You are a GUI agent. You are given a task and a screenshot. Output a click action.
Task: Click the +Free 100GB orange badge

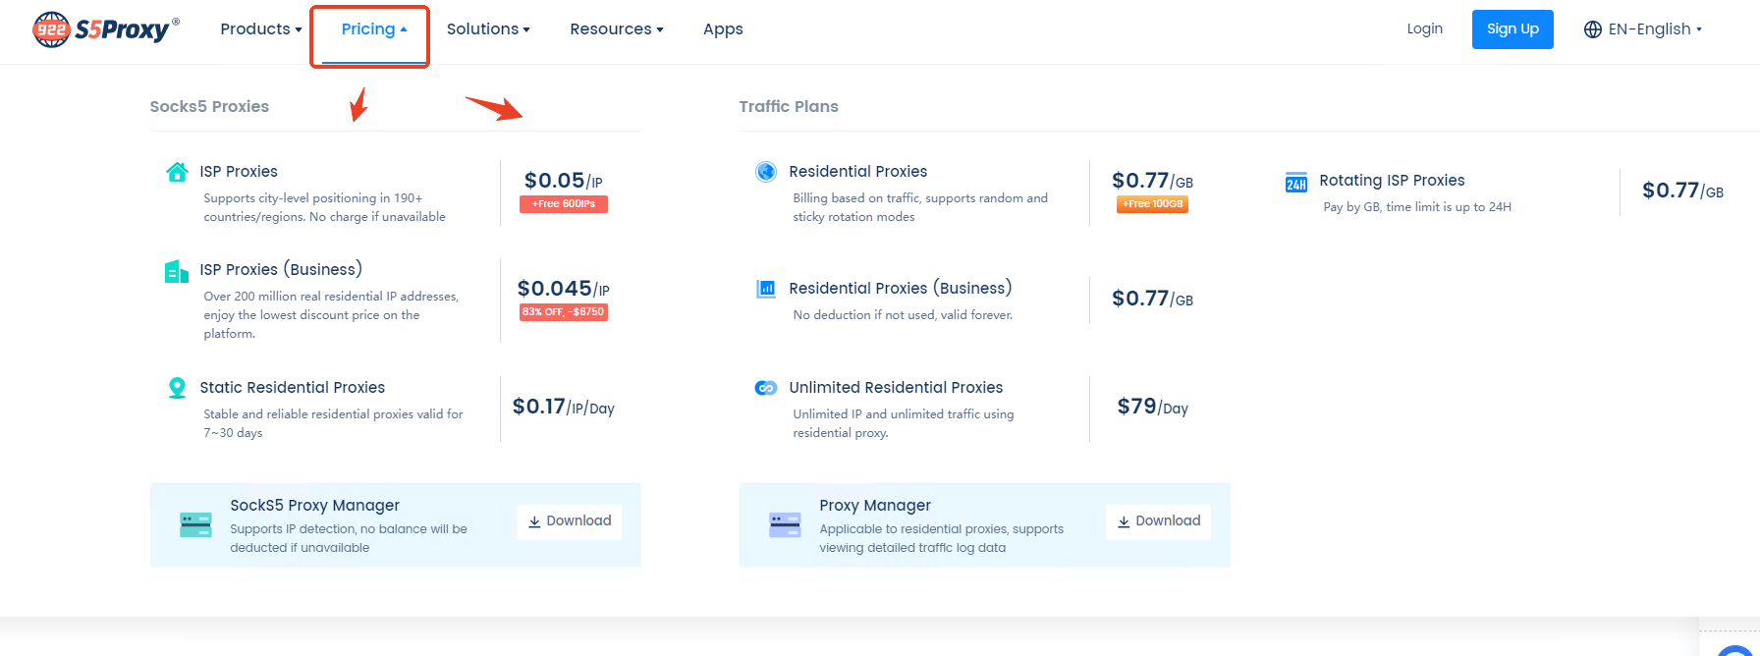[1152, 204]
